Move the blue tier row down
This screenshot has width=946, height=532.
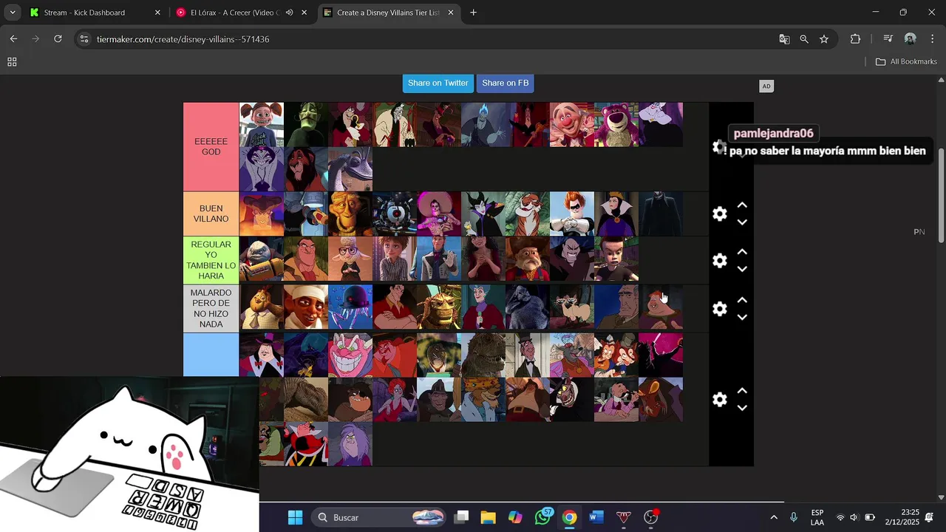click(742, 408)
